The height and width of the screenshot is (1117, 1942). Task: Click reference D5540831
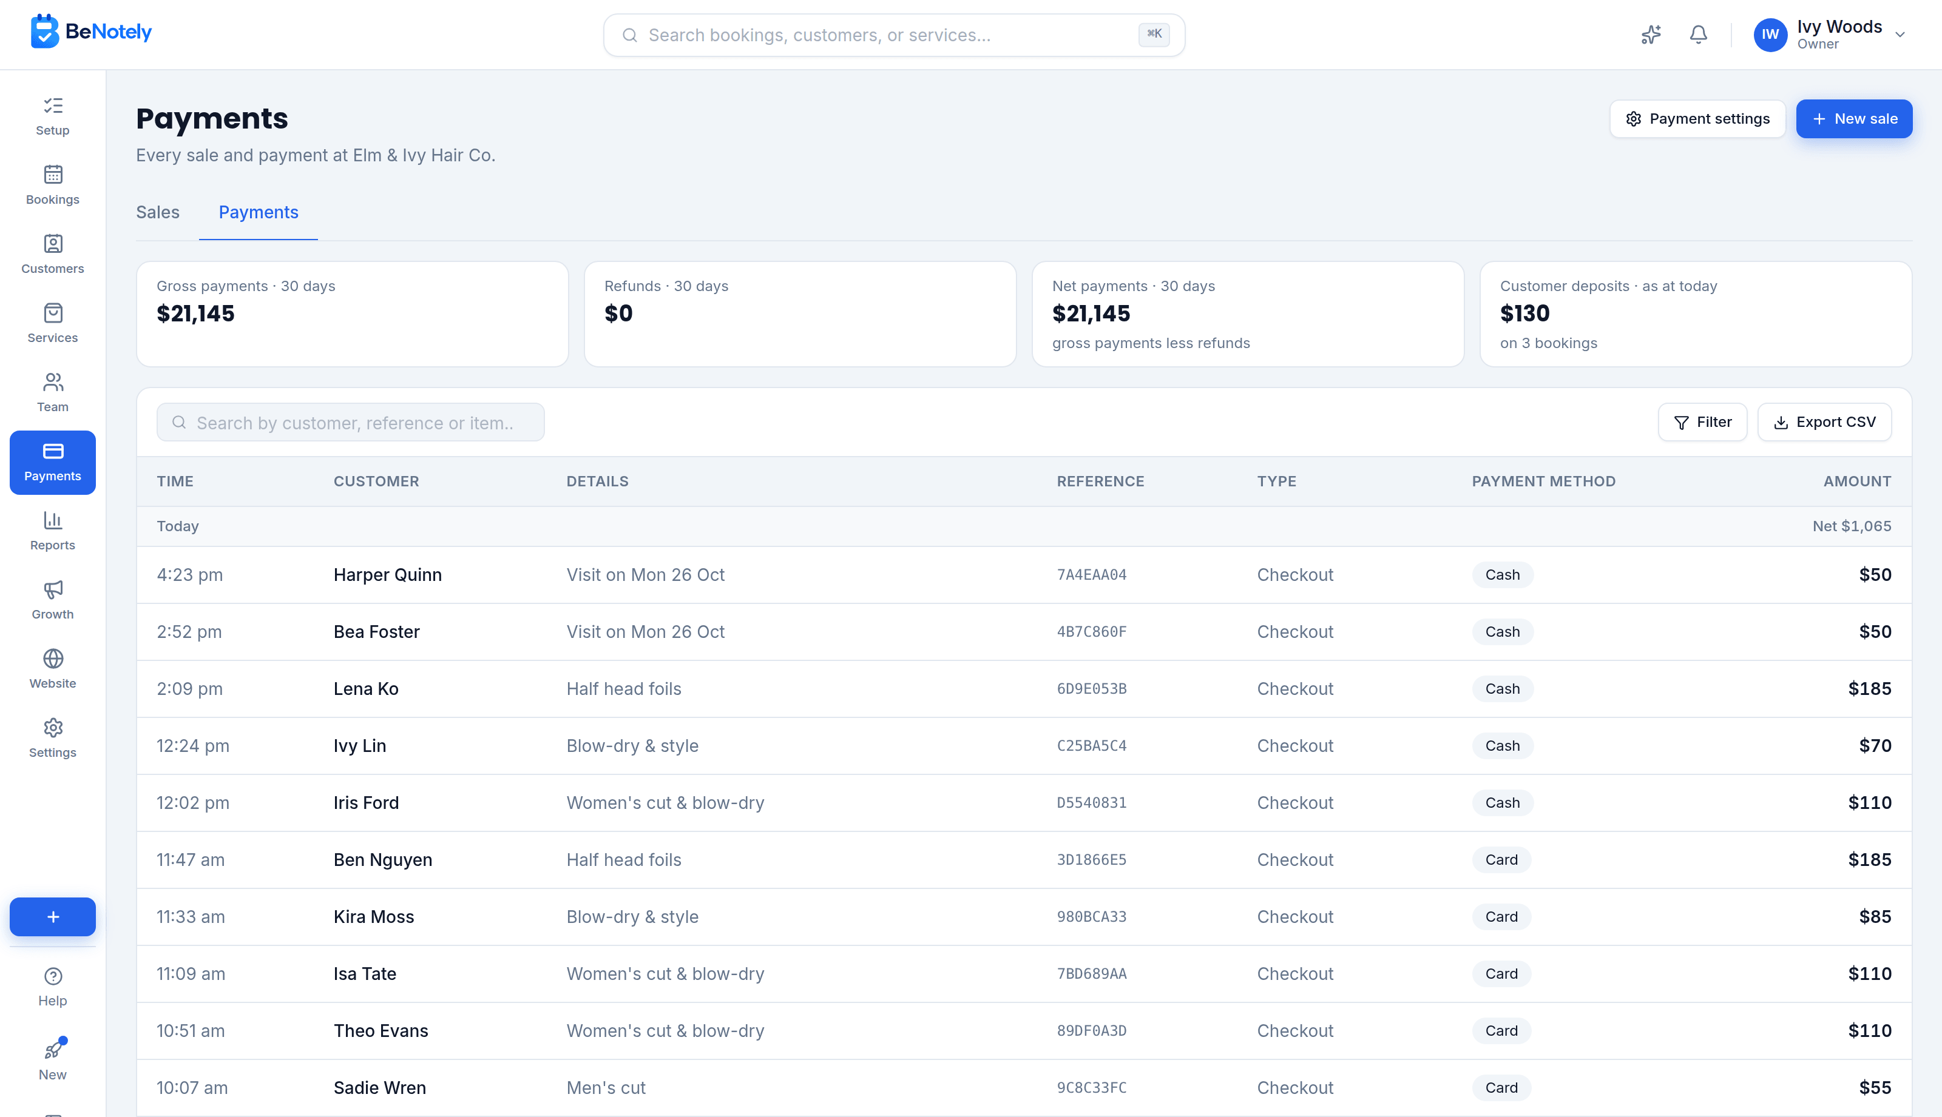pyautogui.click(x=1091, y=802)
